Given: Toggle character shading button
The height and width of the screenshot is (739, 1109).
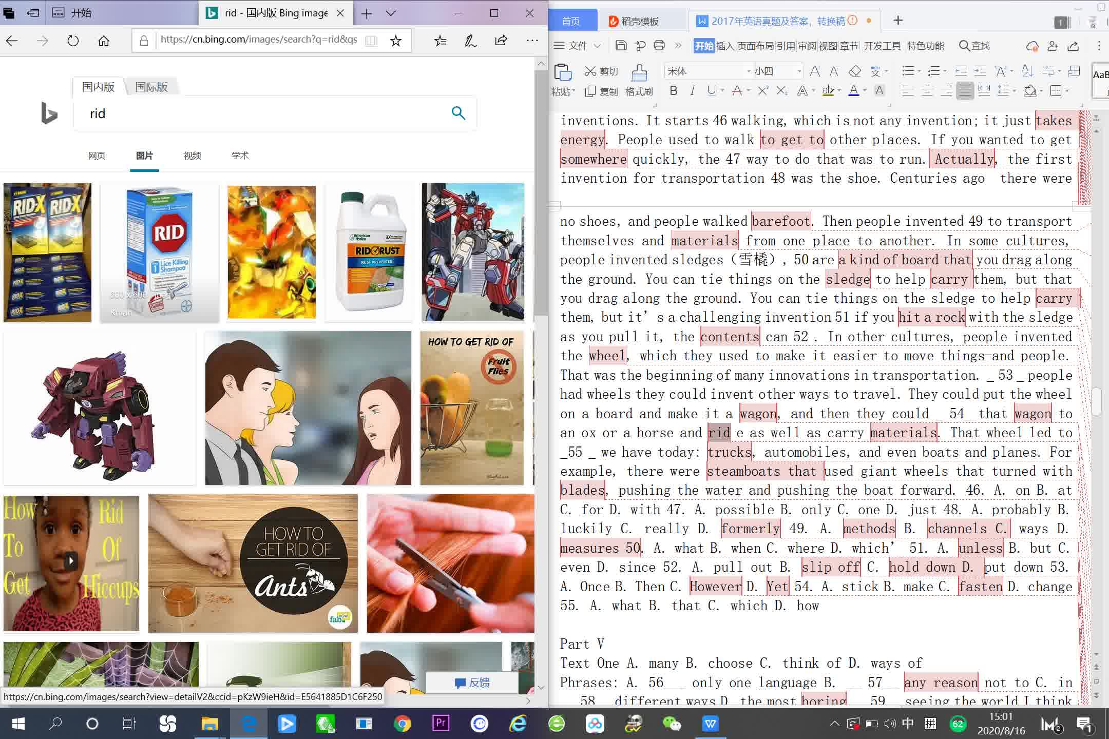Looking at the screenshot, I should (x=879, y=91).
